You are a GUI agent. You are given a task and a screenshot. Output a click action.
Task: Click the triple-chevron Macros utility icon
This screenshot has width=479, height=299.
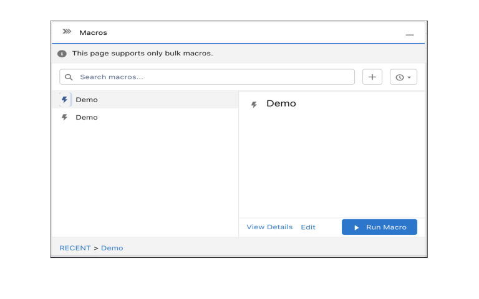coord(67,31)
